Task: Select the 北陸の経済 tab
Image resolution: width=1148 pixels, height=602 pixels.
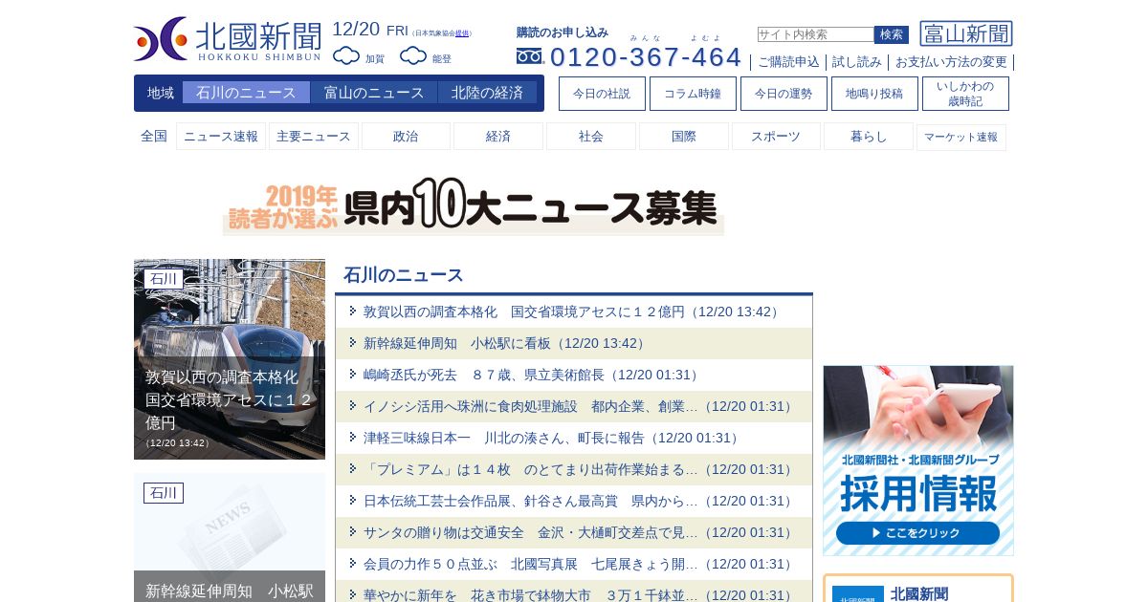Action: pos(487,93)
